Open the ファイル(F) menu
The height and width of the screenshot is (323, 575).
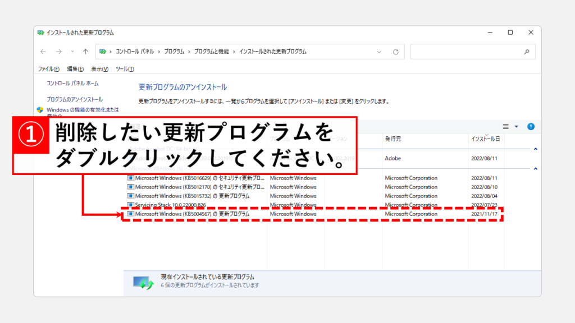[x=48, y=69]
